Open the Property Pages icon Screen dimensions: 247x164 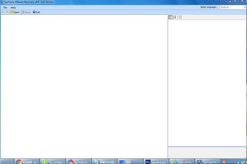(180, 17)
